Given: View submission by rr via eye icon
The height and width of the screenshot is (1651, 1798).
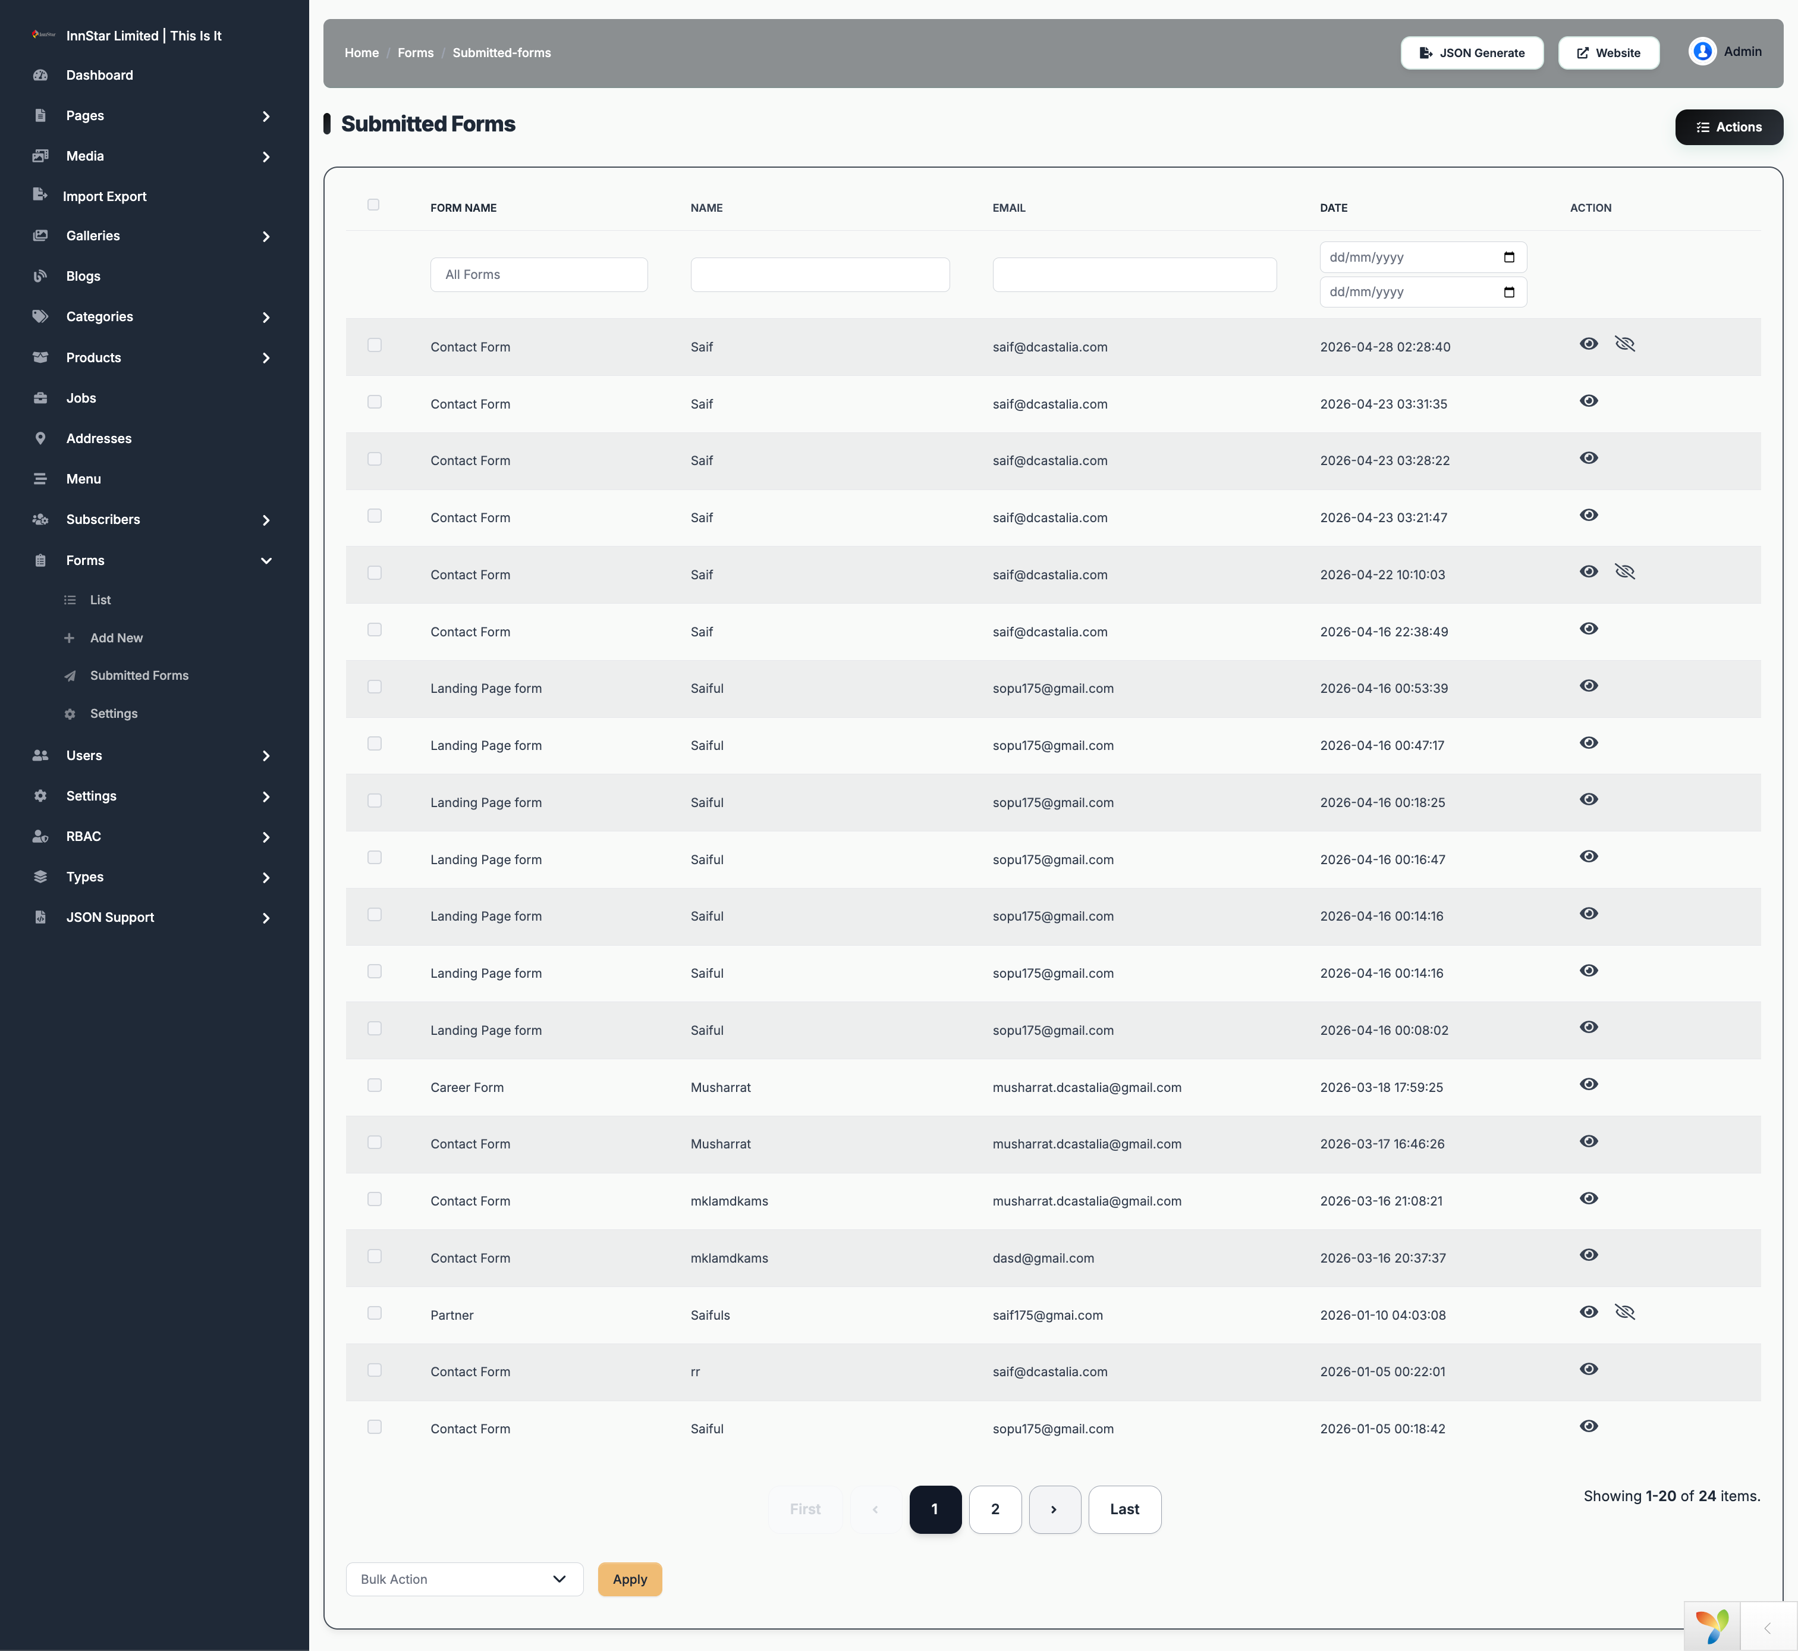Looking at the screenshot, I should click(1588, 1370).
